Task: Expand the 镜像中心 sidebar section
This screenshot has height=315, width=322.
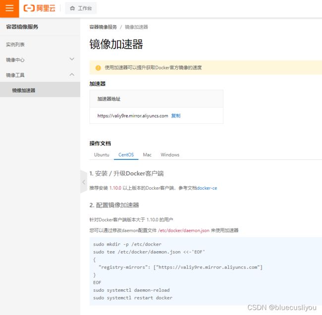Action: coord(40,60)
